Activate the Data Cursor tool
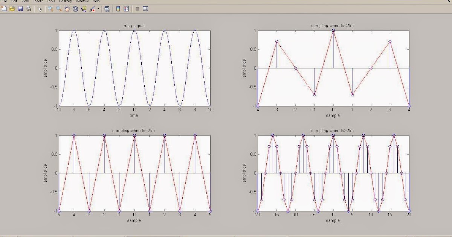The height and width of the screenshot is (237, 452). [82, 9]
